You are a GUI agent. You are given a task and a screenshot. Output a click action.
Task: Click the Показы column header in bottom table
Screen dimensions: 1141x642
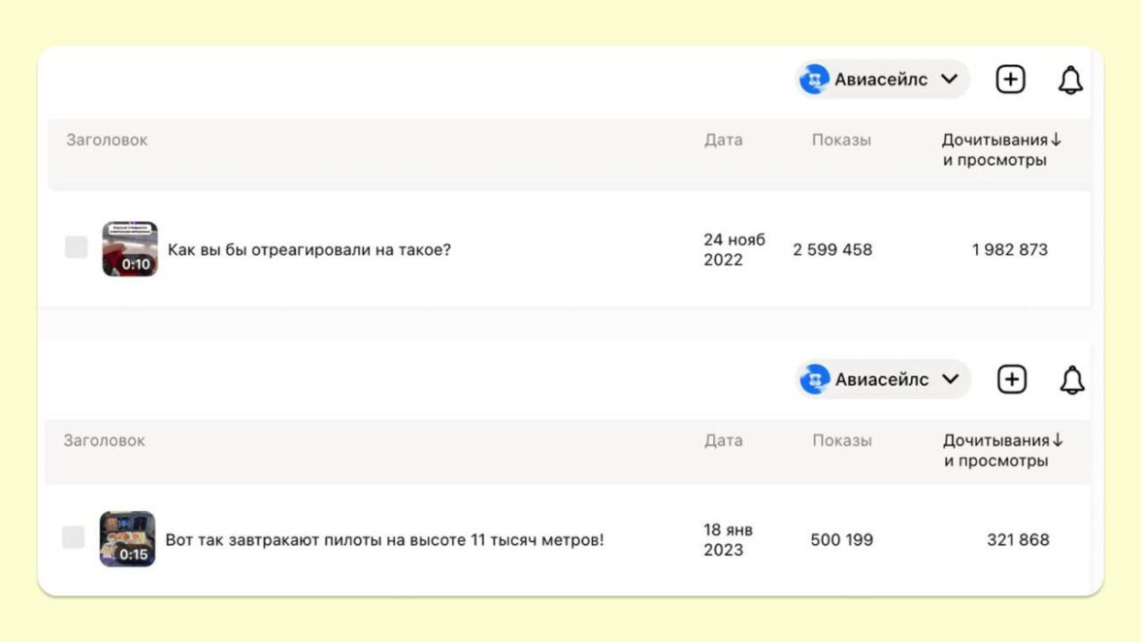842,440
